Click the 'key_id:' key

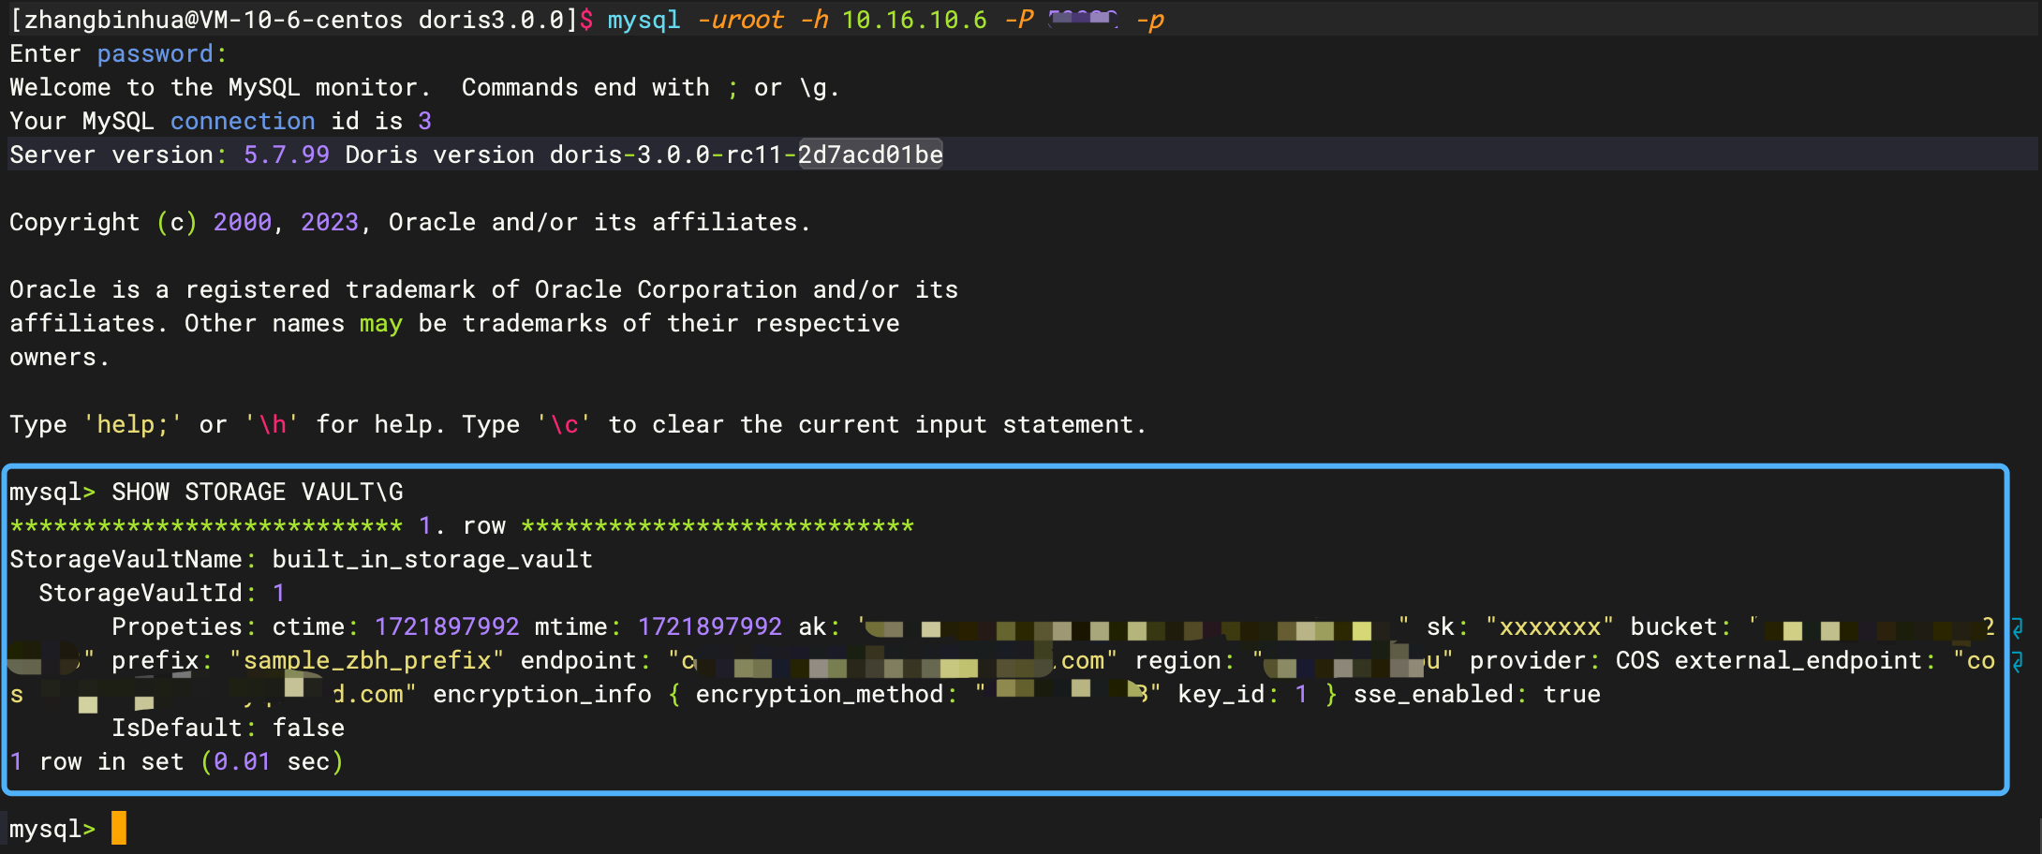(1228, 694)
